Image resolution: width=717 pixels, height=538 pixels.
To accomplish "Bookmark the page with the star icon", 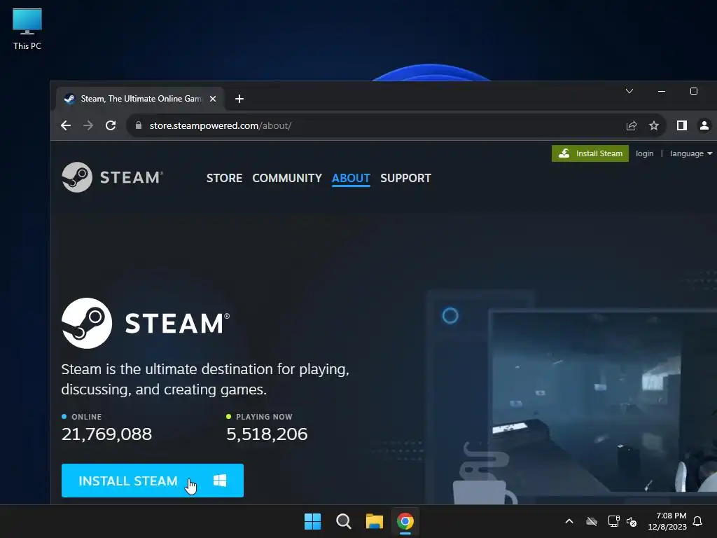I will pos(654,125).
